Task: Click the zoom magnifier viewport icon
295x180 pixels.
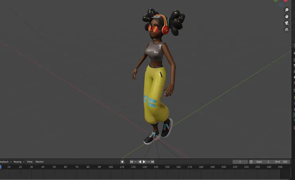Action: 287,10
